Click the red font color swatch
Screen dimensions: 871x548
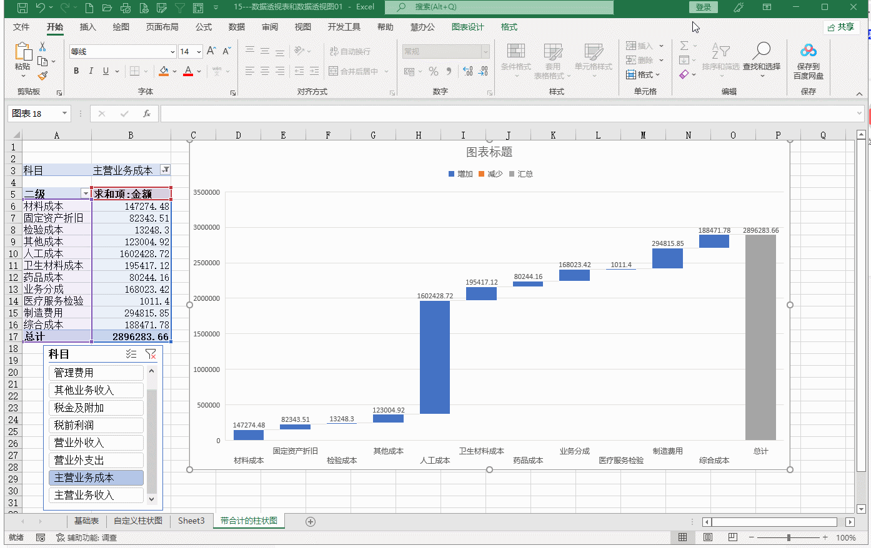point(188,71)
